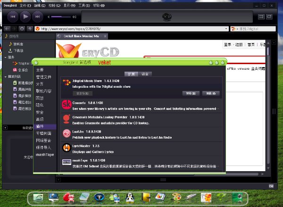The width and height of the screenshot is (283, 207).
Task: Close the veket linux browser tab
Action: [x=105, y=36]
